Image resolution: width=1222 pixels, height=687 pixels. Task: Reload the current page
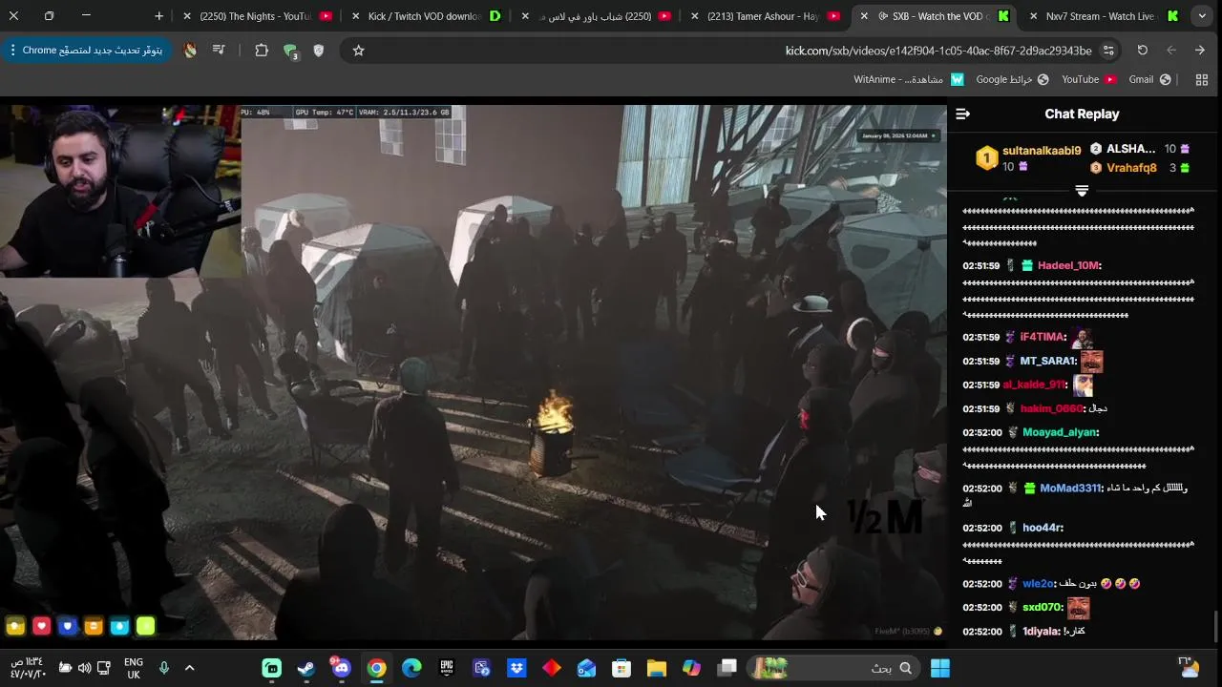pyautogui.click(x=1143, y=51)
